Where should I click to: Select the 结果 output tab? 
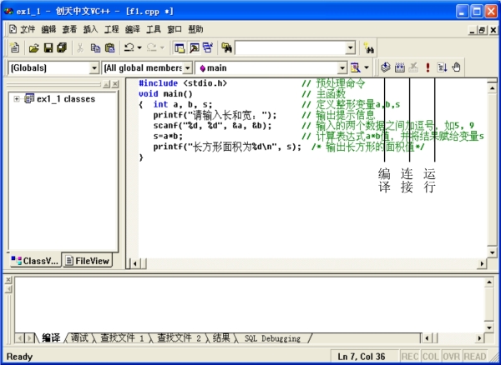[221, 337]
